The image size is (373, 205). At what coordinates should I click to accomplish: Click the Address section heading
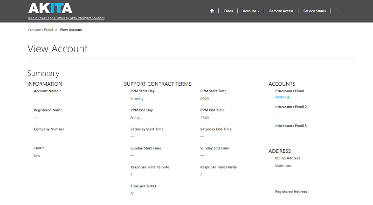[x=280, y=151]
